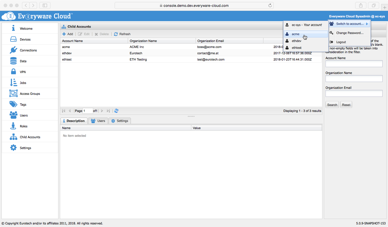This screenshot has height=227, width=388.
Task: Focus the Account Name filter field
Action: pos(354,64)
